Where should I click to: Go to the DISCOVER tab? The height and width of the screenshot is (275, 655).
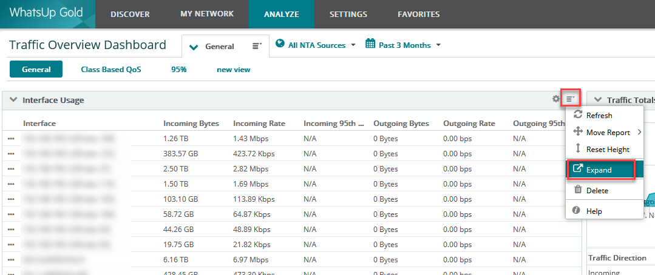(x=130, y=14)
